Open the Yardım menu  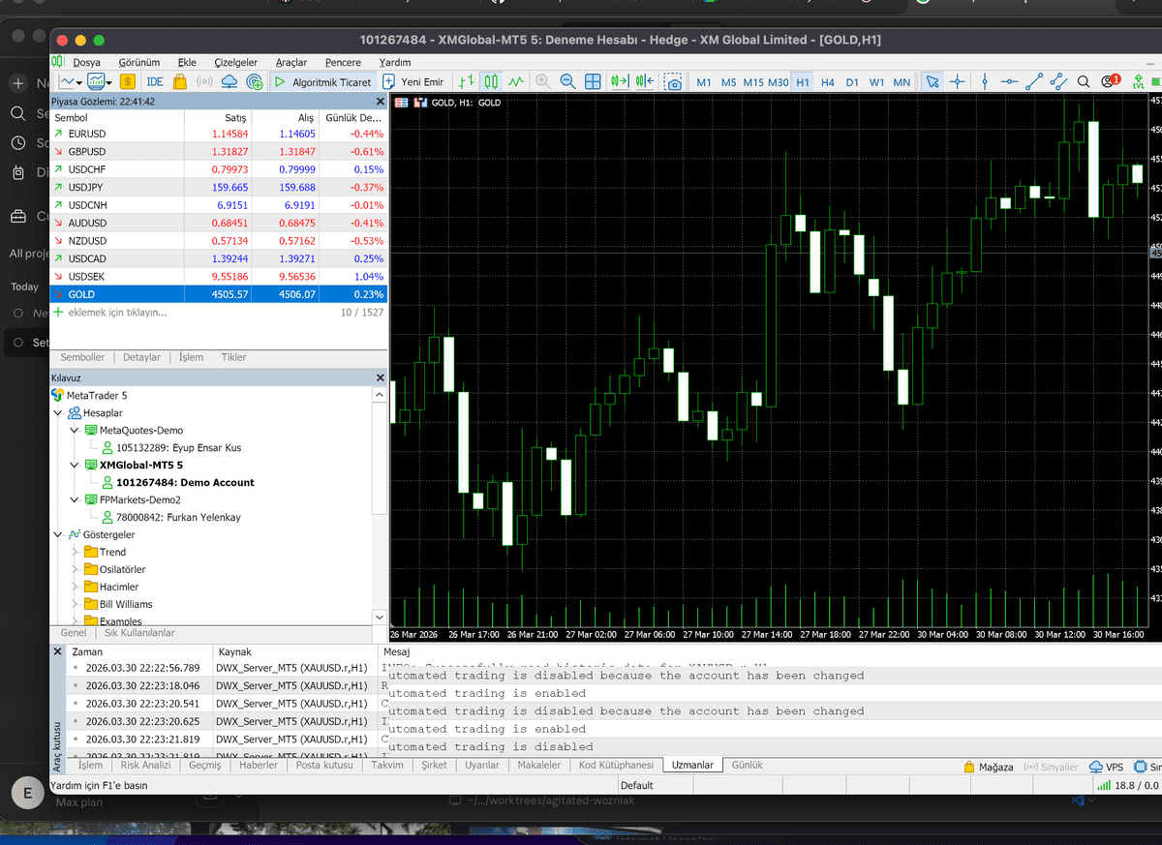click(x=395, y=62)
